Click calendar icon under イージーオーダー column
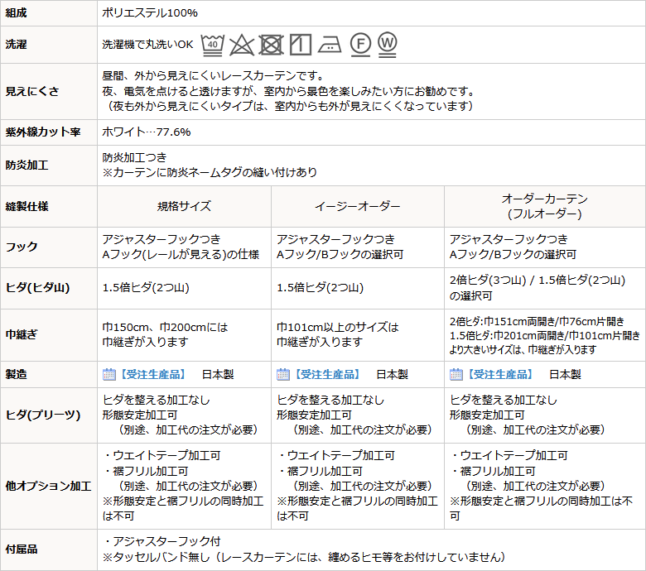 click(x=283, y=374)
